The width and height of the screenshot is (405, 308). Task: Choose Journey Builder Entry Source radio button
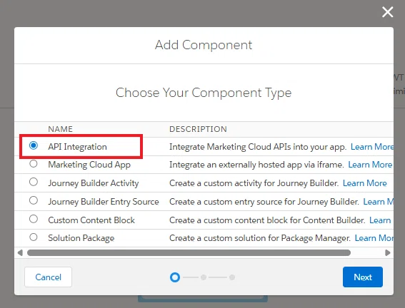34,200
